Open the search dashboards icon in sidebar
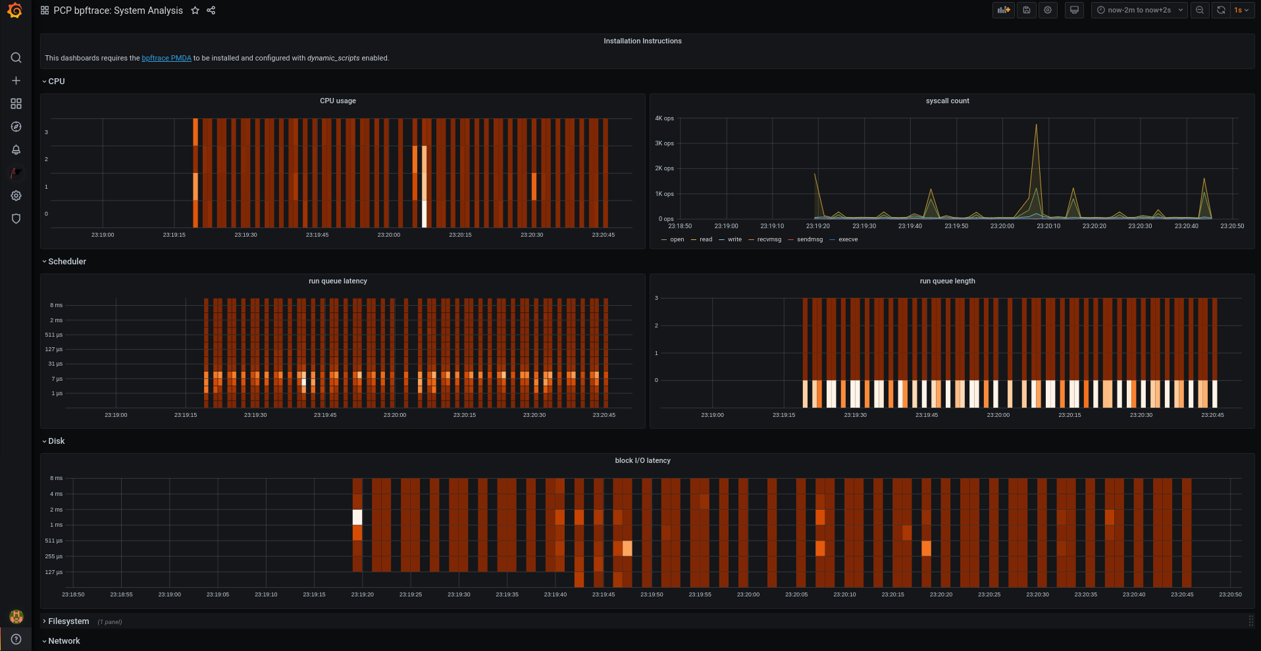Viewport: 1261px width, 651px height. click(x=16, y=58)
